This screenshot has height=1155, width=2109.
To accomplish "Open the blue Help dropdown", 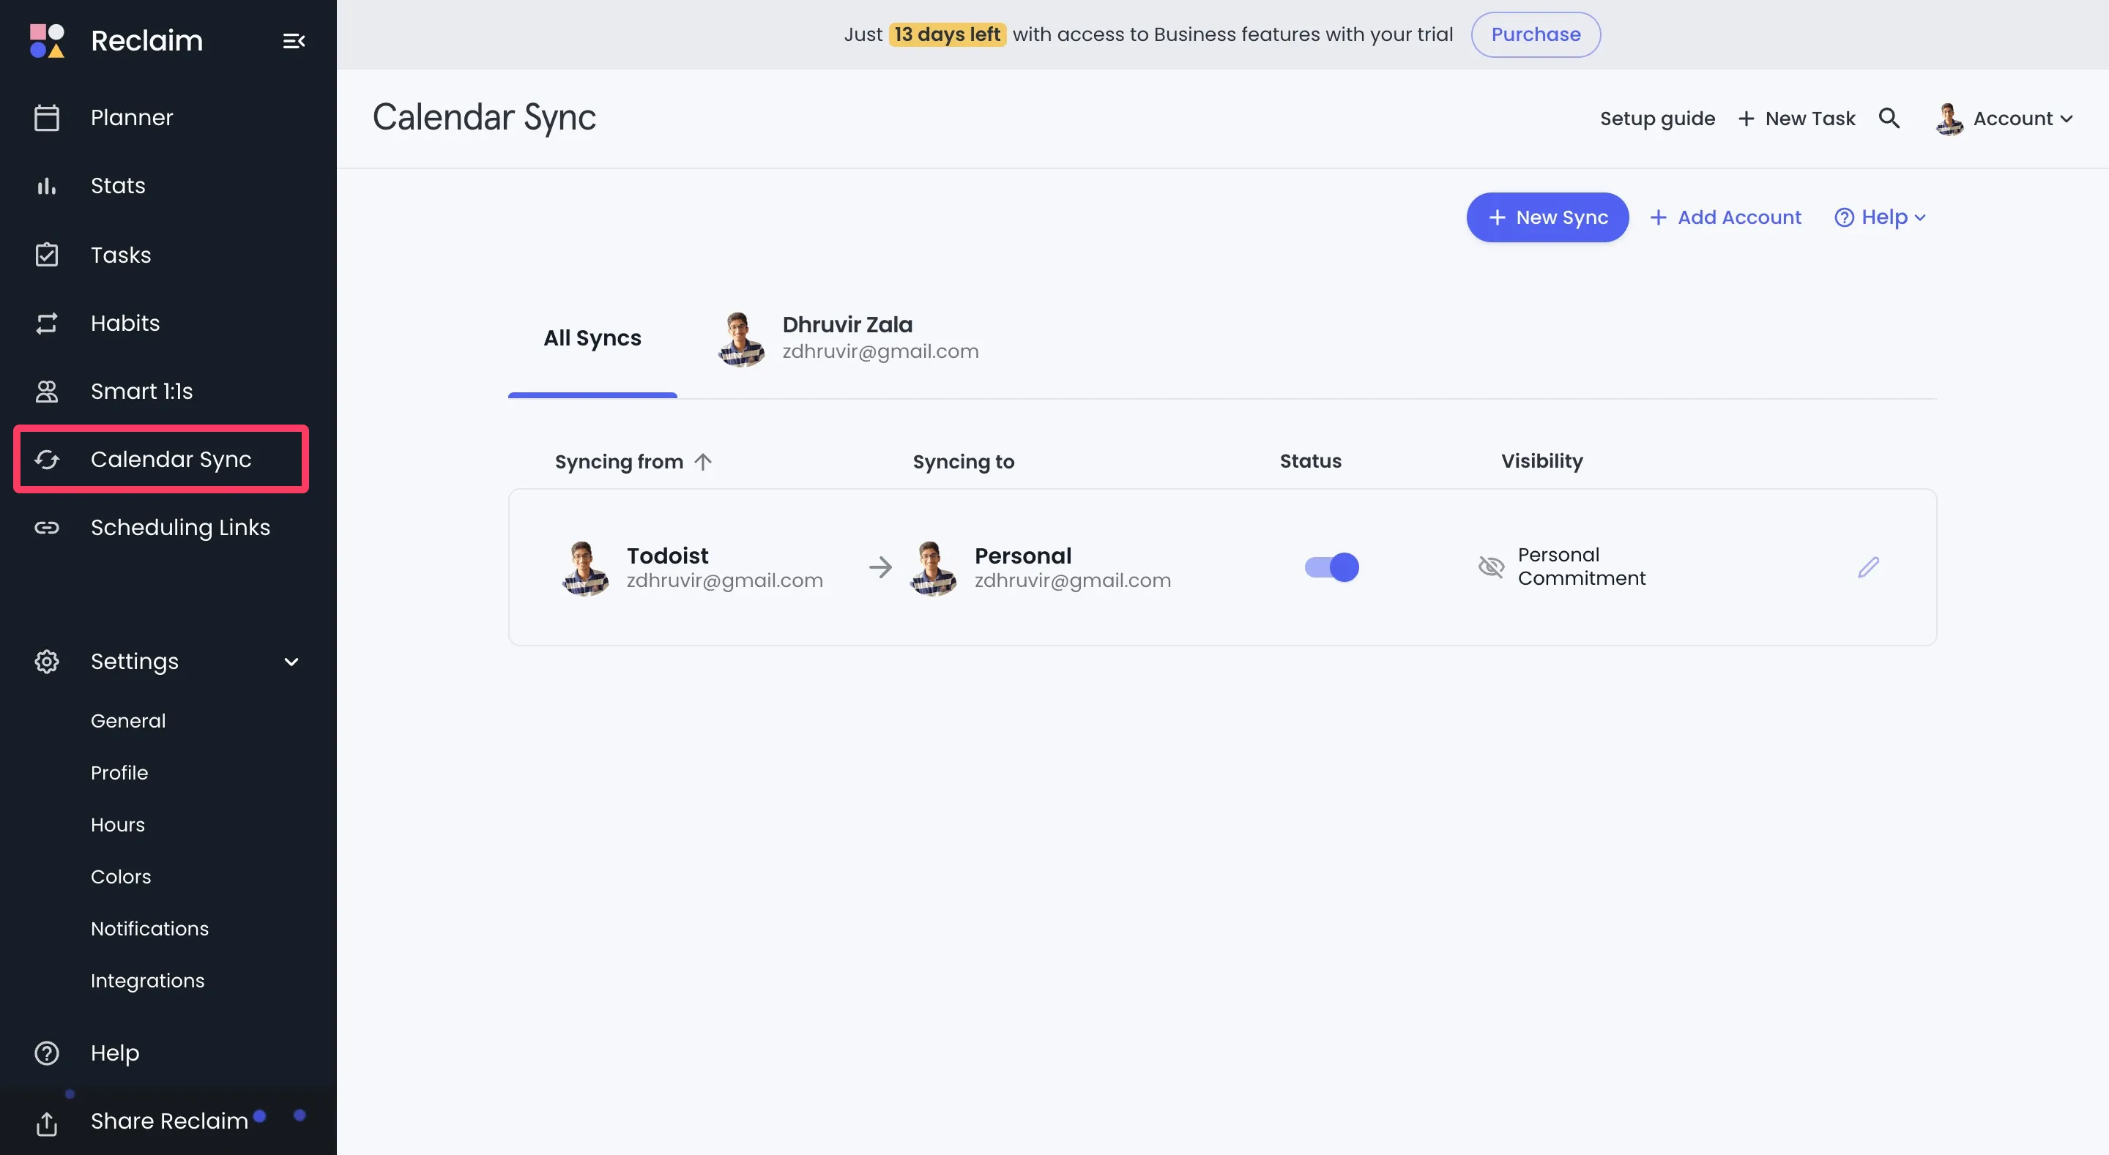I will [x=1880, y=217].
